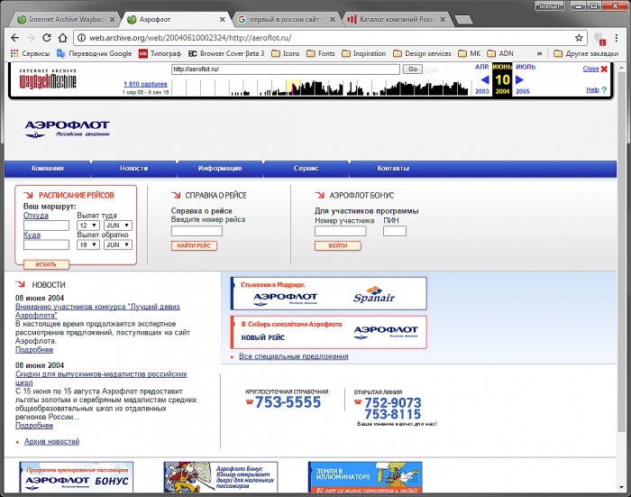The height and width of the screenshot is (497, 631).
Task: Open the Design services bookmark folder
Action: click(422, 53)
